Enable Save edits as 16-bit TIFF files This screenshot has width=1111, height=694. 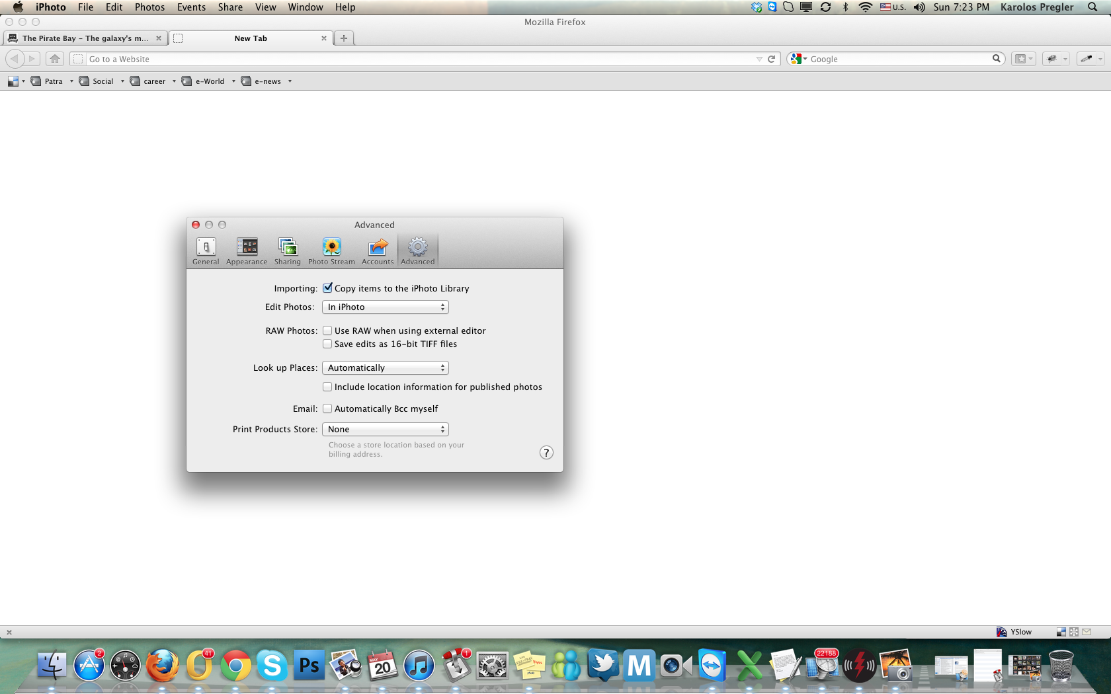pyautogui.click(x=327, y=344)
